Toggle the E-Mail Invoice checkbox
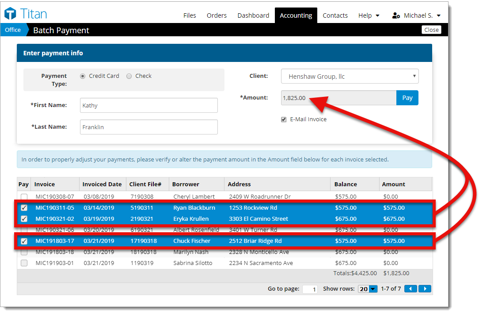 pos(284,119)
